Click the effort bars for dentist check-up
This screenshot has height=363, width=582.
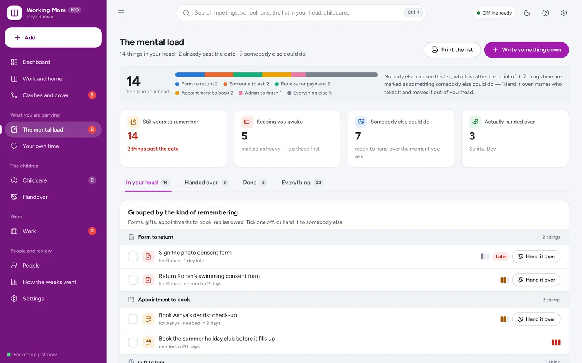[504, 319]
